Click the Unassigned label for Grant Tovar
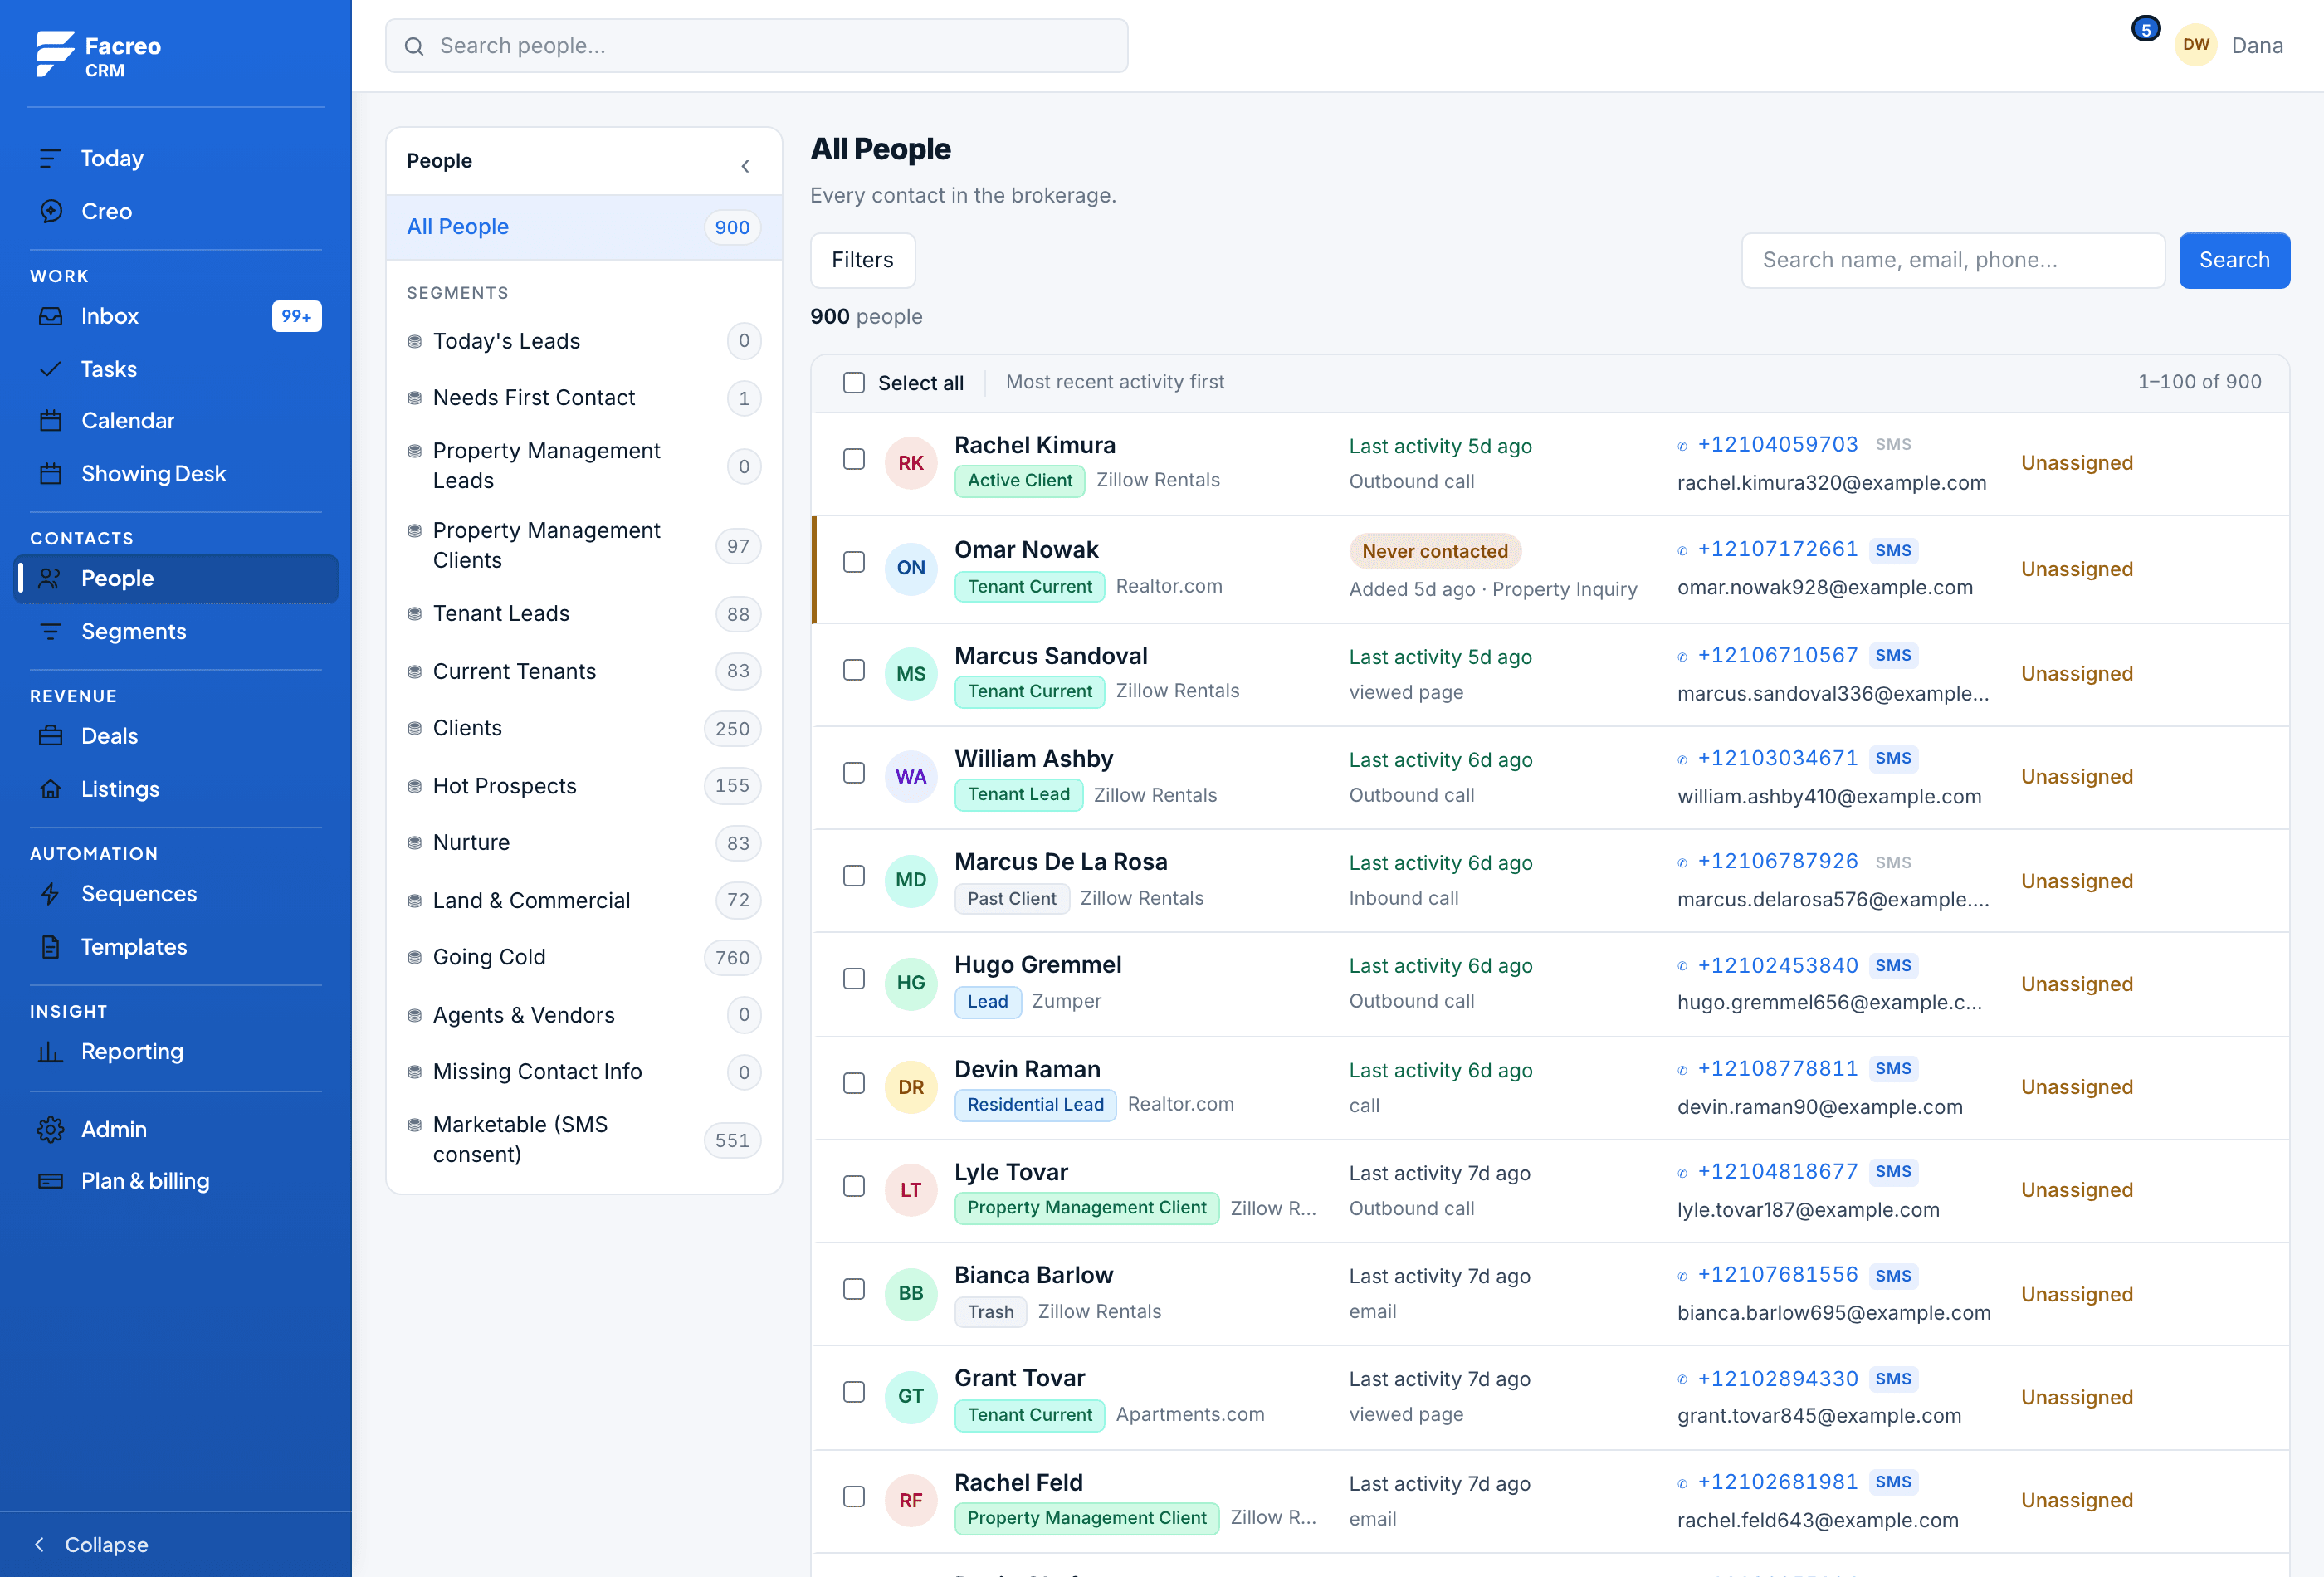 (2077, 1397)
